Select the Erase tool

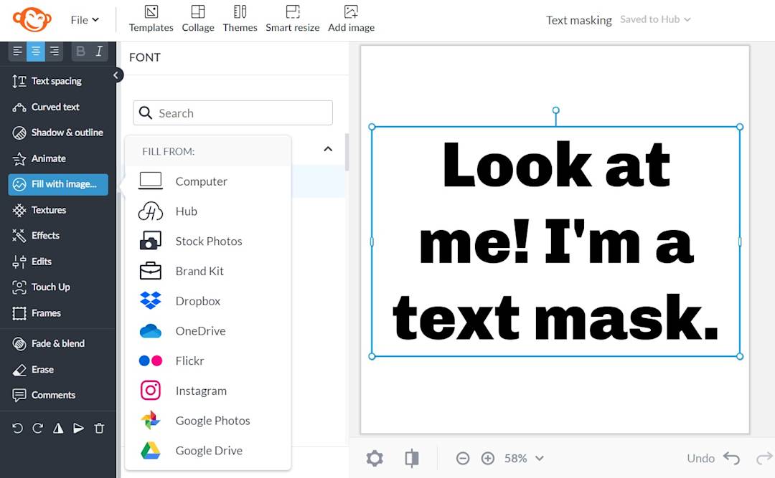(x=33, y=369)
